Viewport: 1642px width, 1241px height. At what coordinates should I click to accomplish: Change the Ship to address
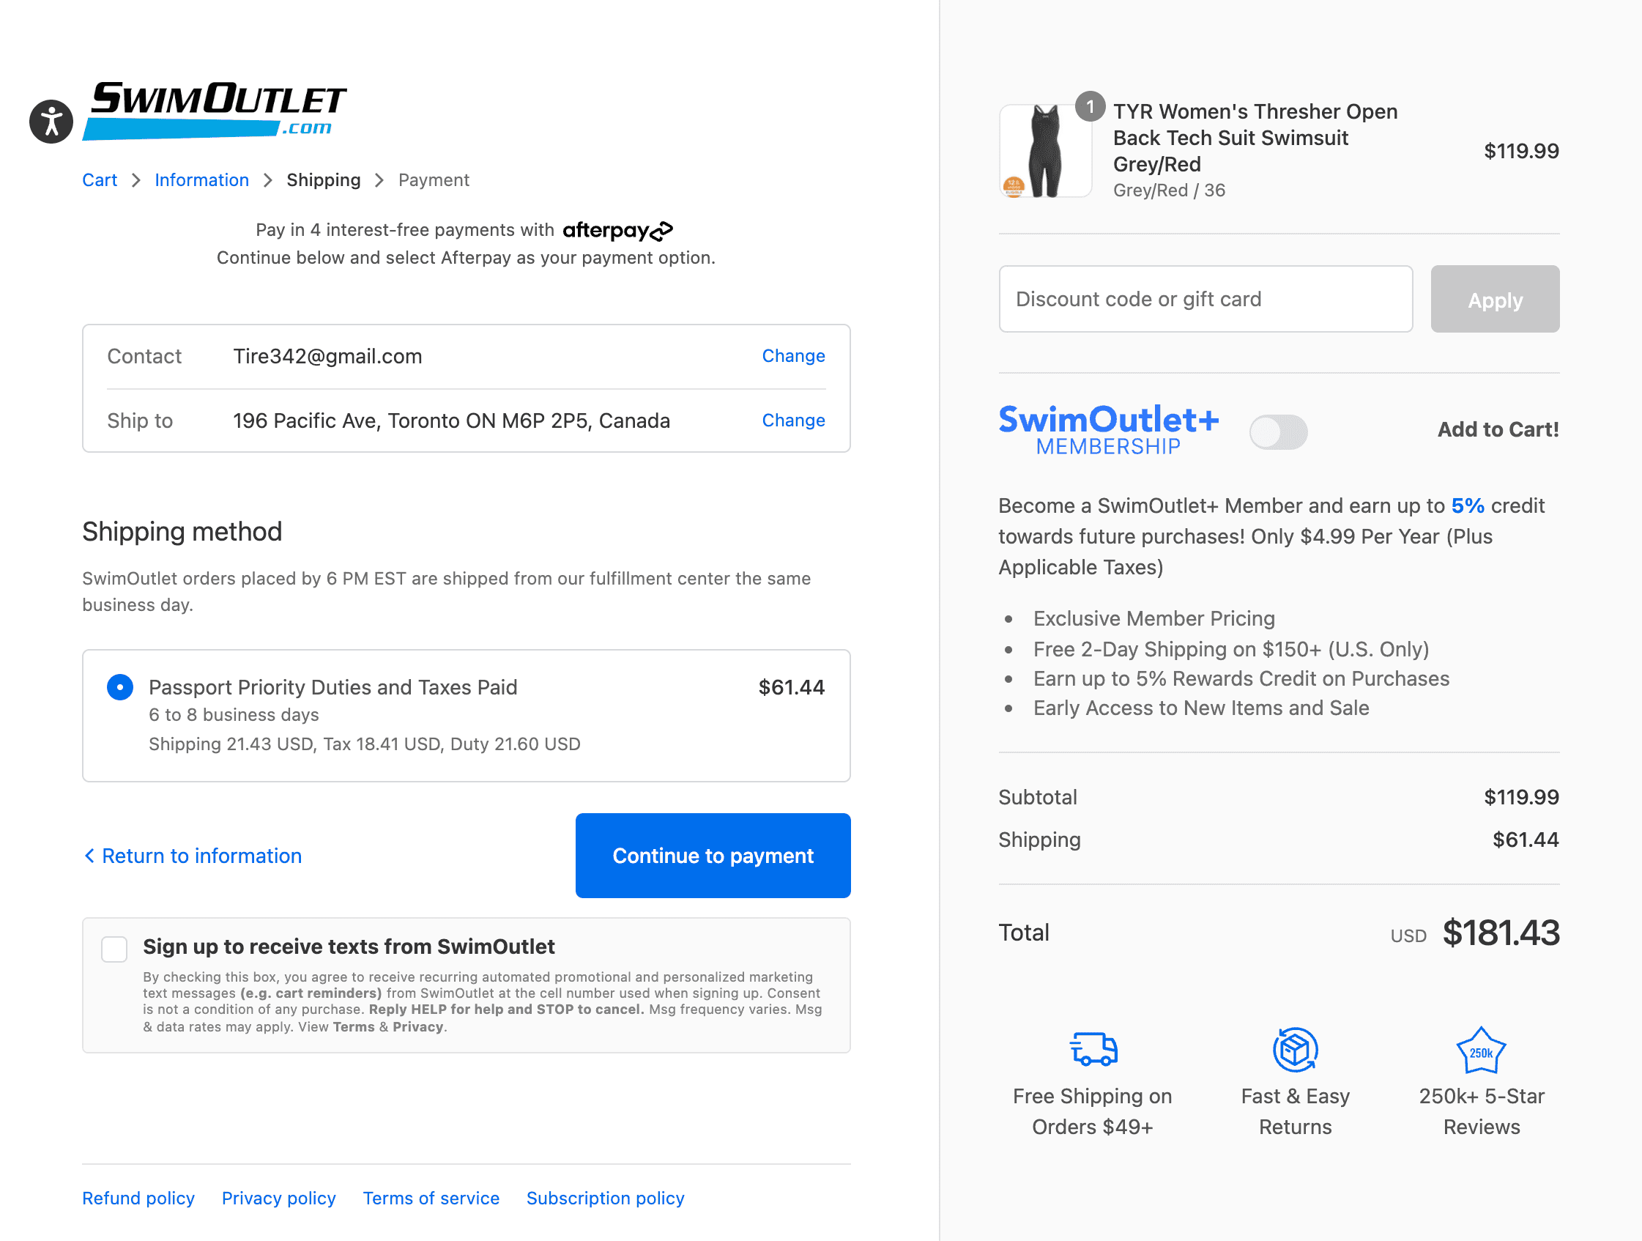(x=793, y=421)
